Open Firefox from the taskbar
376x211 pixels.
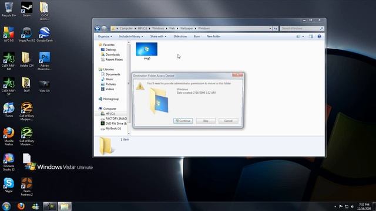click(x=21, y=206)
